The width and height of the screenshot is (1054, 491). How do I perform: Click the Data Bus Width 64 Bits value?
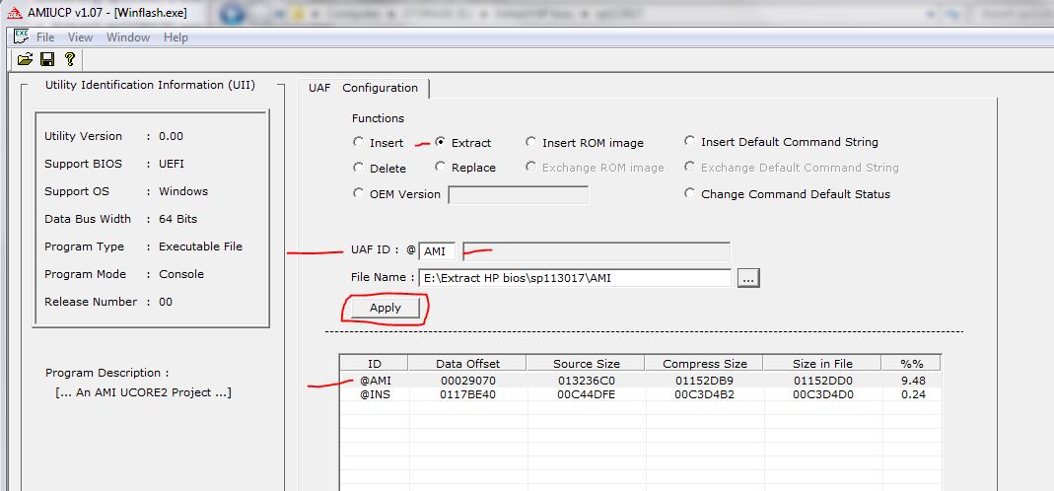pos(178,219)
